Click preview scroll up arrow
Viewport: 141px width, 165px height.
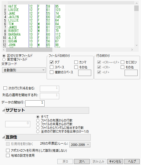pyautogui.click(x=137, y=3)
